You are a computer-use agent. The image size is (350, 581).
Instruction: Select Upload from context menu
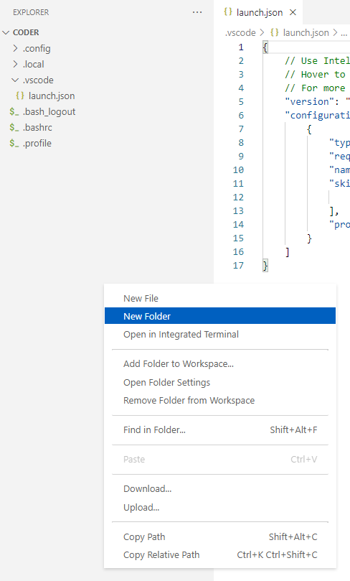click(x=220, y=507)
